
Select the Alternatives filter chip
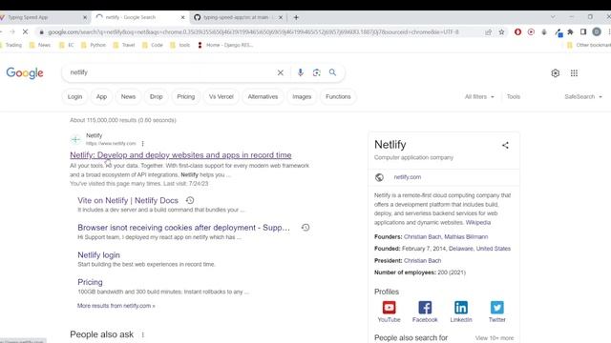[x=263, y=97]
